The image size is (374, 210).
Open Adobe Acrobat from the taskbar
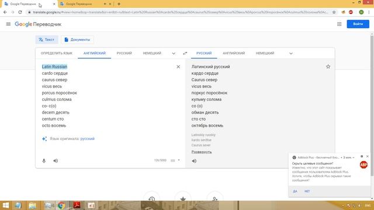[77, 205]
